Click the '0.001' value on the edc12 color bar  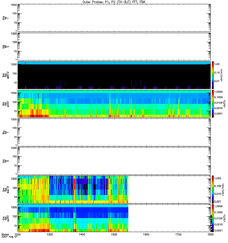tap(218, 202)
